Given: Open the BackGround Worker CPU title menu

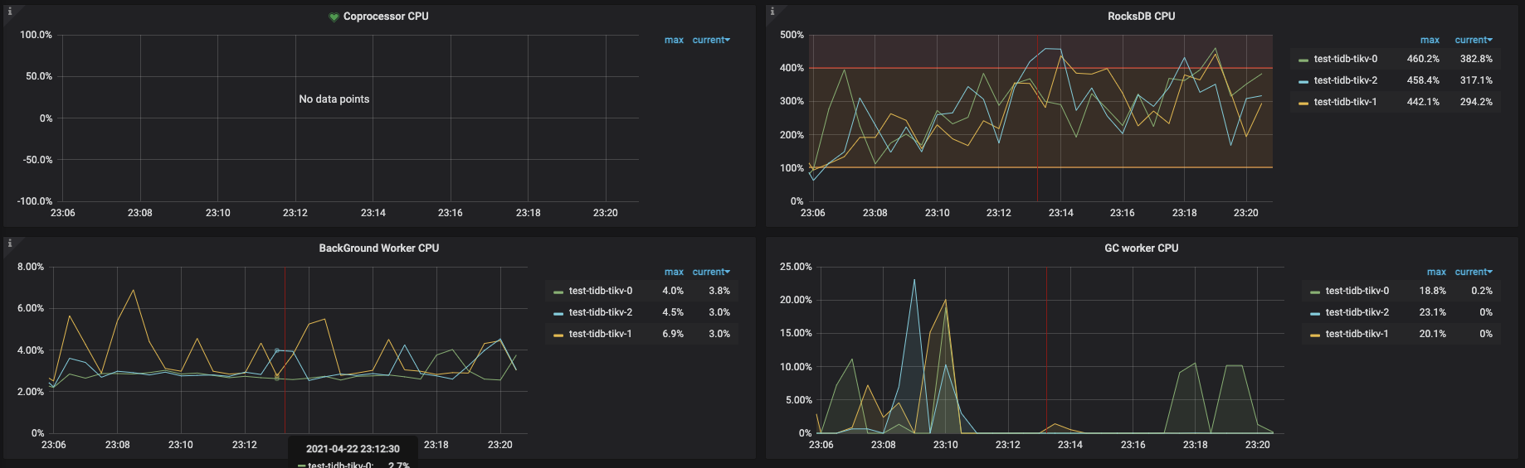Looking at the screenshot, I should [379, 248].
